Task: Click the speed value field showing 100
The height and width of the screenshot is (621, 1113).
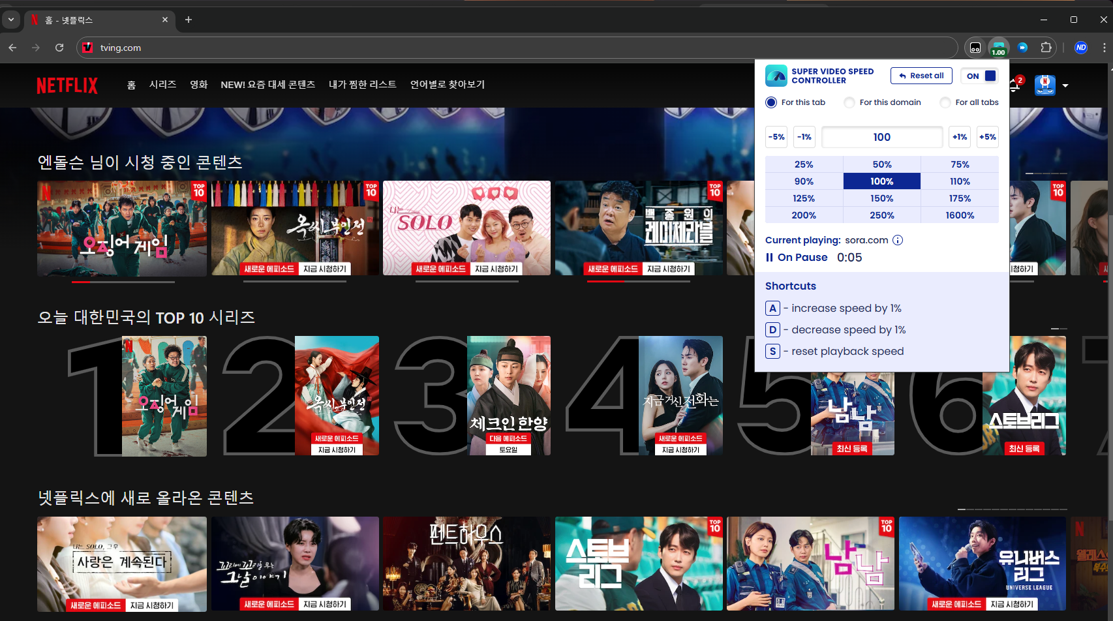Action: pos(882,137)
